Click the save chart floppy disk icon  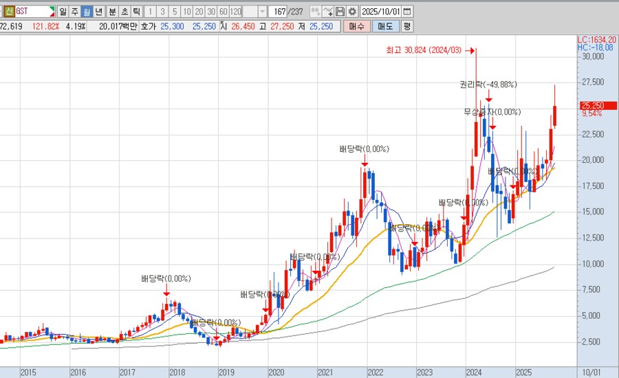point(340,12)
